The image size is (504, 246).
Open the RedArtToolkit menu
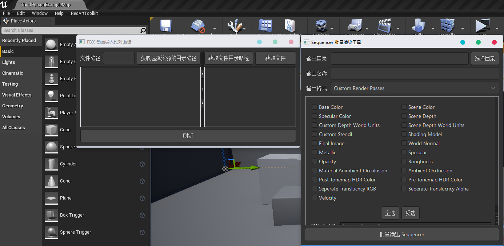(x=84, y=13)
